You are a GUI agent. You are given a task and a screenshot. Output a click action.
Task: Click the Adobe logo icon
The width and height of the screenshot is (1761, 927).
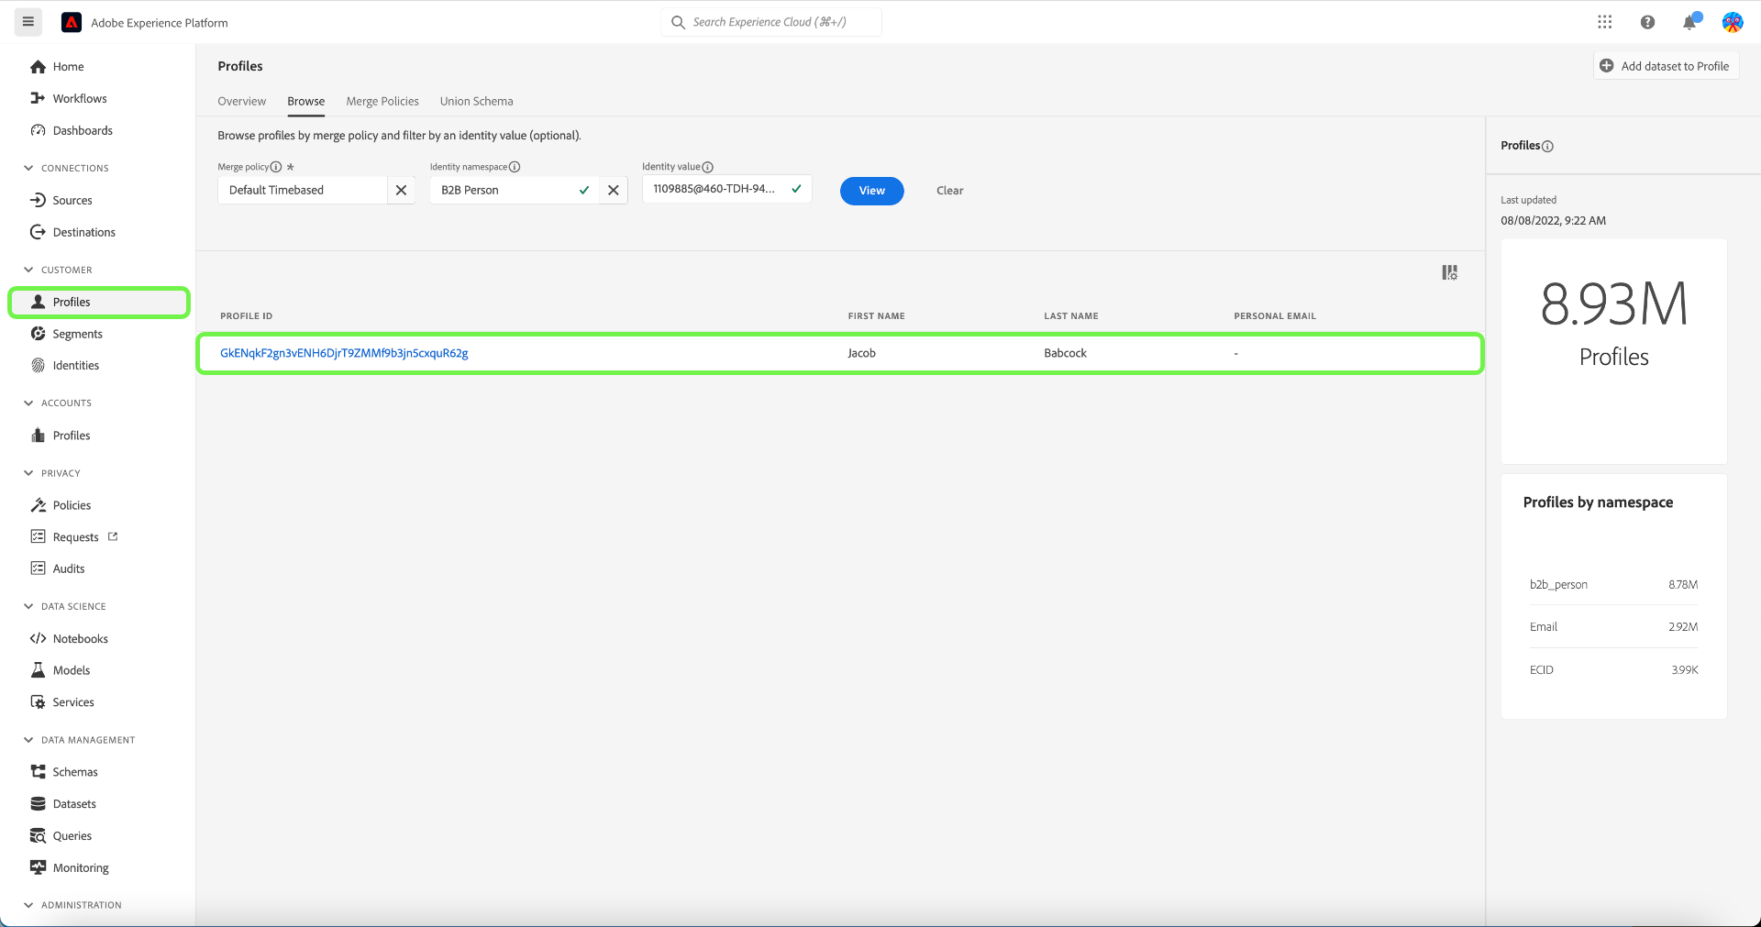[72, 22]
